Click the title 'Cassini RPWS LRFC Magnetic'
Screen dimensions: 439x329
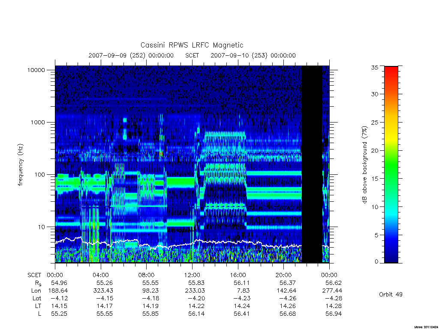tap(192, 45)
